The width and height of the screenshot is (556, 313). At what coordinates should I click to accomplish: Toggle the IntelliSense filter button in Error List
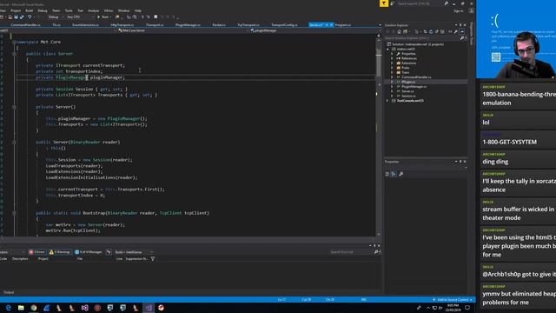tap(109, 252)
